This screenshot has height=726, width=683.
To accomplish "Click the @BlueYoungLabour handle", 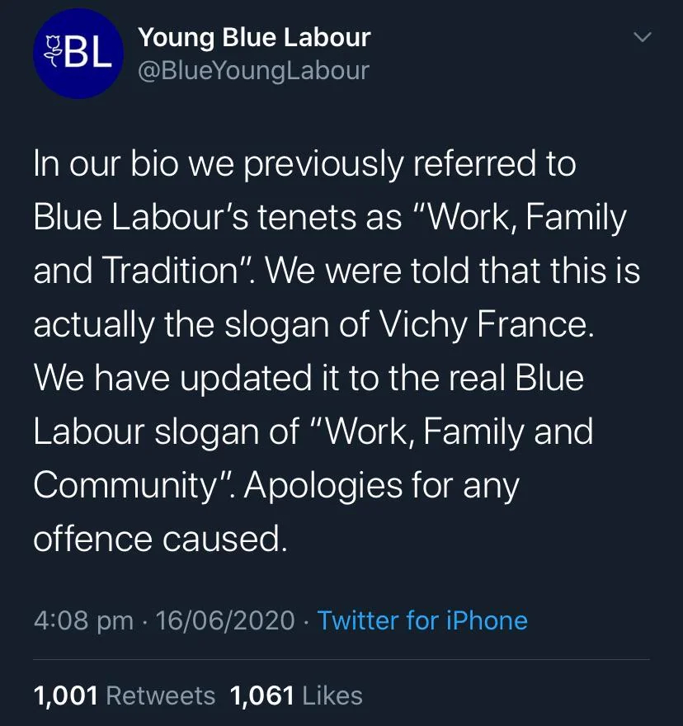I will [x=252, y=70].
